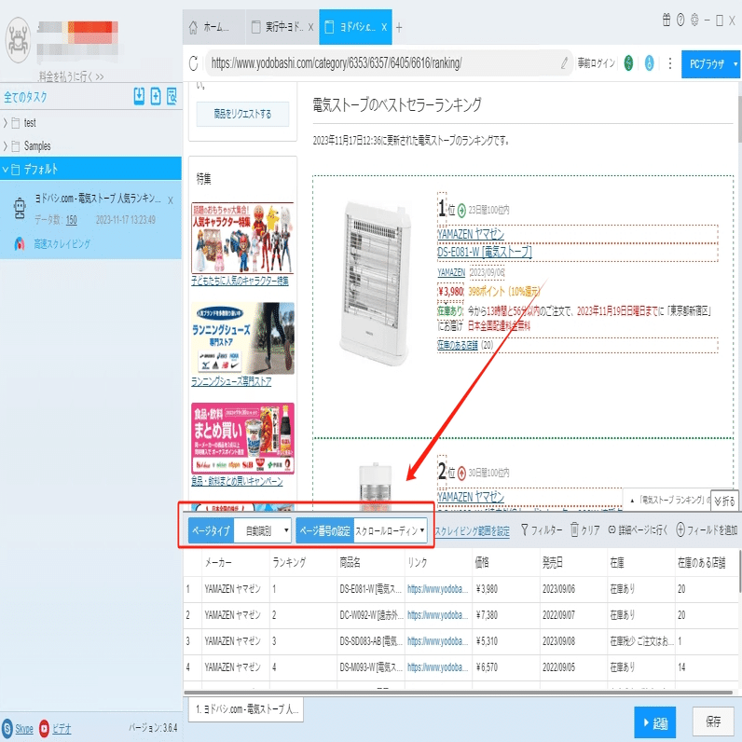Open the settings gear icon
Viewport: 742px width, 742px height.
[x=694, y=20]
